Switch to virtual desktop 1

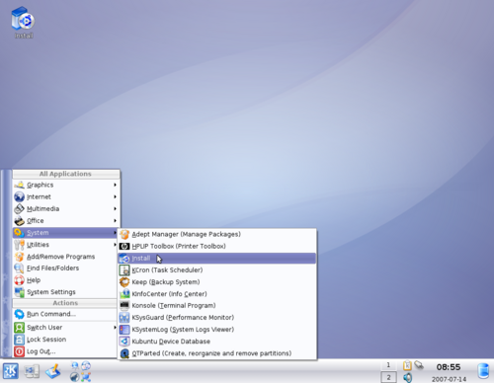pyautogui.click(x=388, y=365)
